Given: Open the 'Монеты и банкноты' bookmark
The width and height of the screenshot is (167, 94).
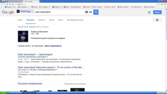Looking at the screenshot, I should pyautogui.click(x=123, y=7).
